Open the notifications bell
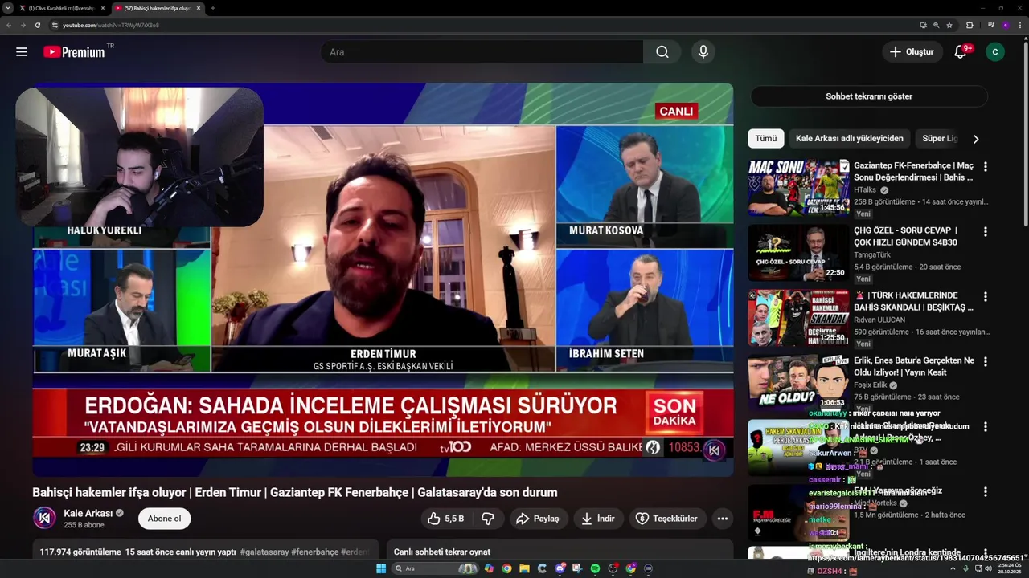The height and width of the screenshot is (578, 1029). click(960, 52)
